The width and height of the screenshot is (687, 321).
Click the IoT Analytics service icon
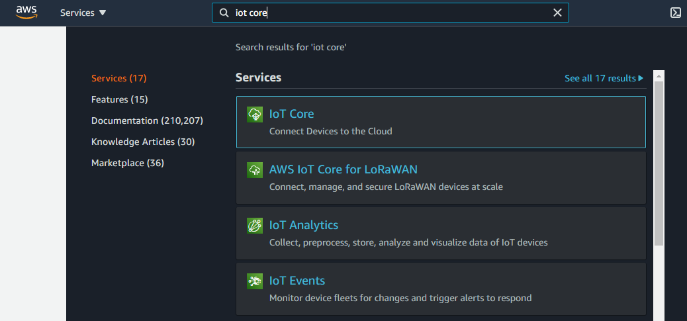255,226
